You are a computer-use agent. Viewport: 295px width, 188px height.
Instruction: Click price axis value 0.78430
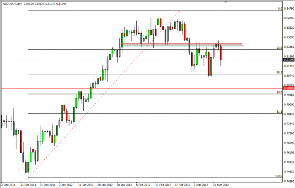(289, 114)
